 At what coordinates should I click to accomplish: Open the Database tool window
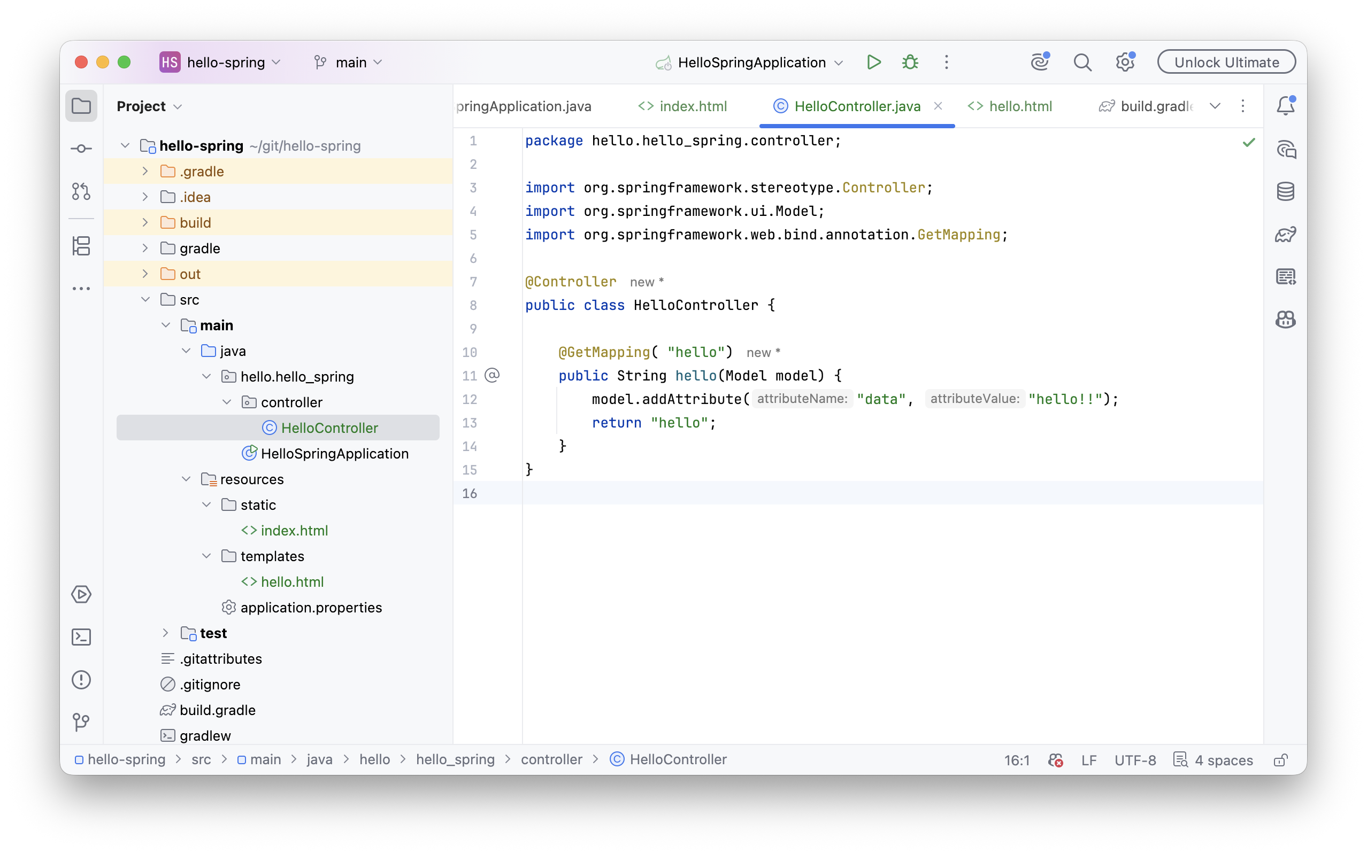pyautogui.click(x=1286, y=191)
